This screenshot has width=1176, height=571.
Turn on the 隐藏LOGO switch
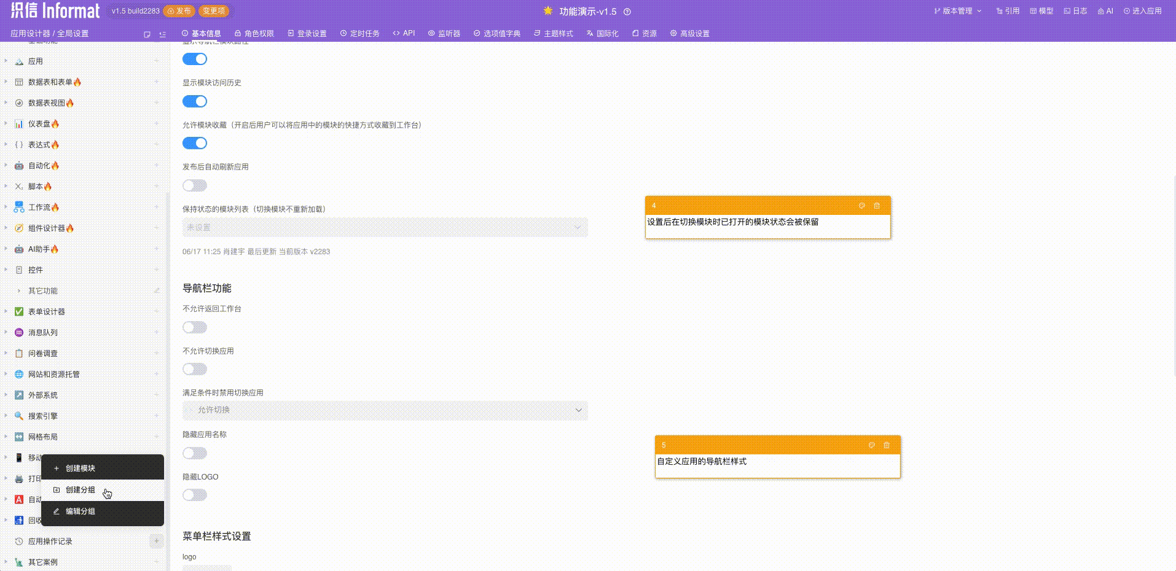[x=195, y=495]
